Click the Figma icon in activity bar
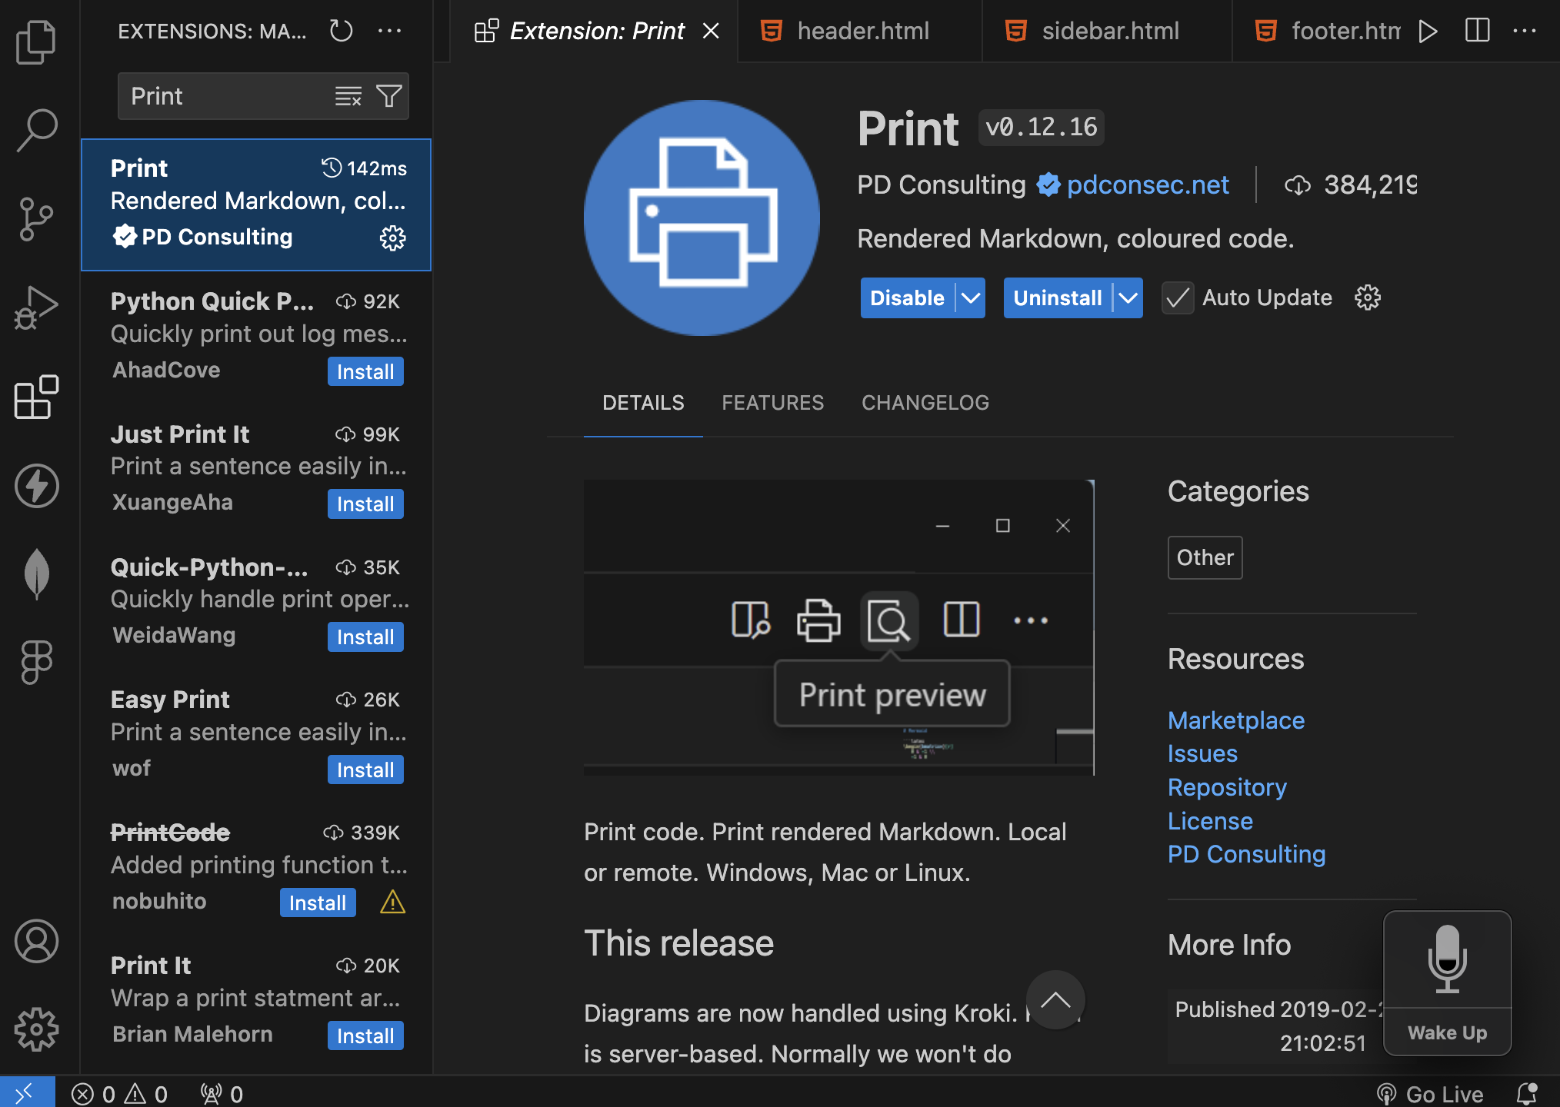The width and height of the screenshot is (1560, 1107). tap(36, 662)
